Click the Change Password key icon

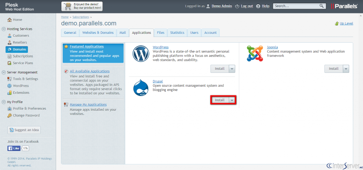coord(10,116)
